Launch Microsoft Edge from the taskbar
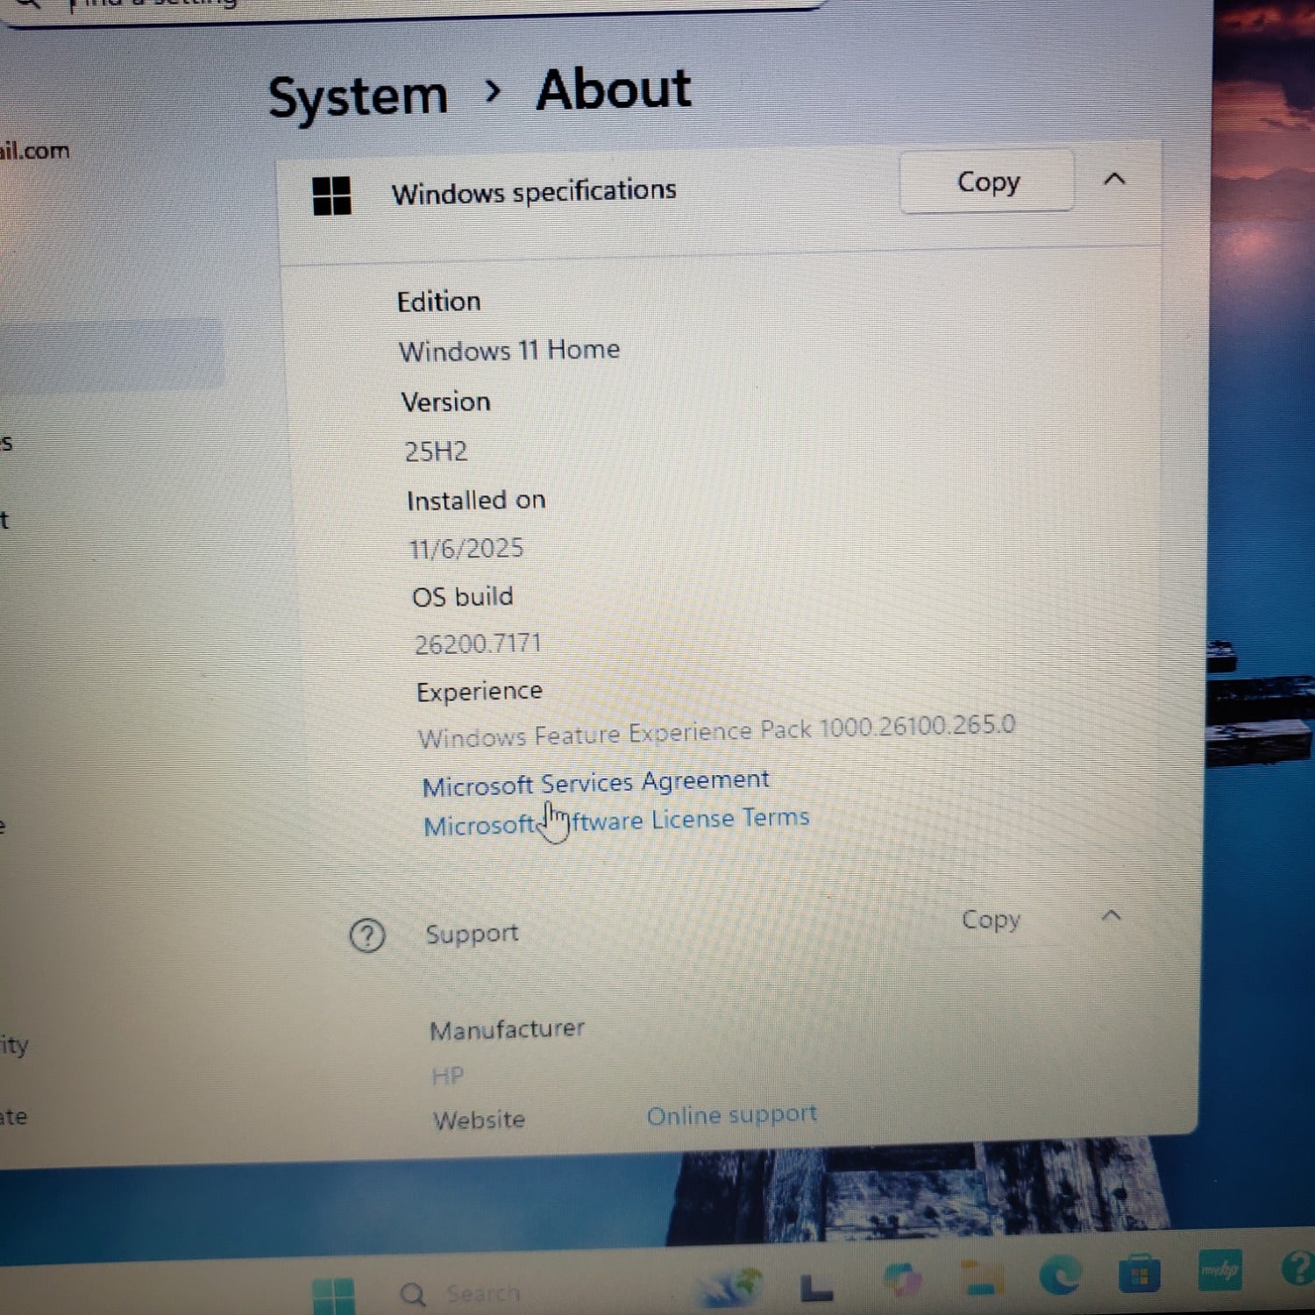This screenshot has height=1315, width=1315. point(1060,1276)
